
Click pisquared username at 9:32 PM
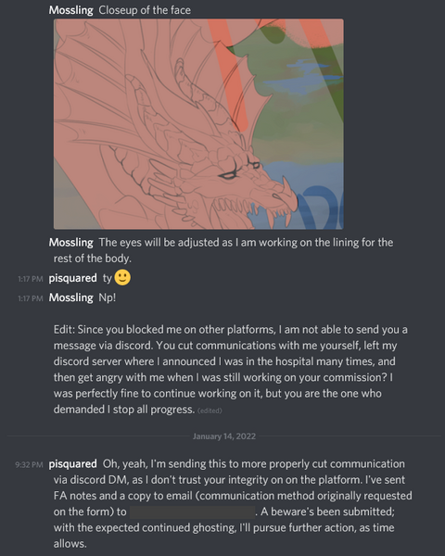[x=72, y=464]
